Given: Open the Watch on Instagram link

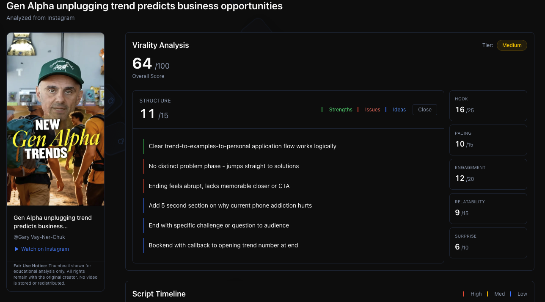Looking at the screenshot, I should tap(45, 249).
